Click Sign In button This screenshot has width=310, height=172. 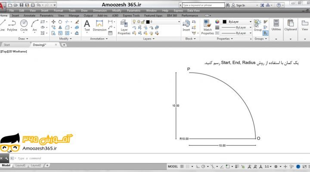coord(238,5)
